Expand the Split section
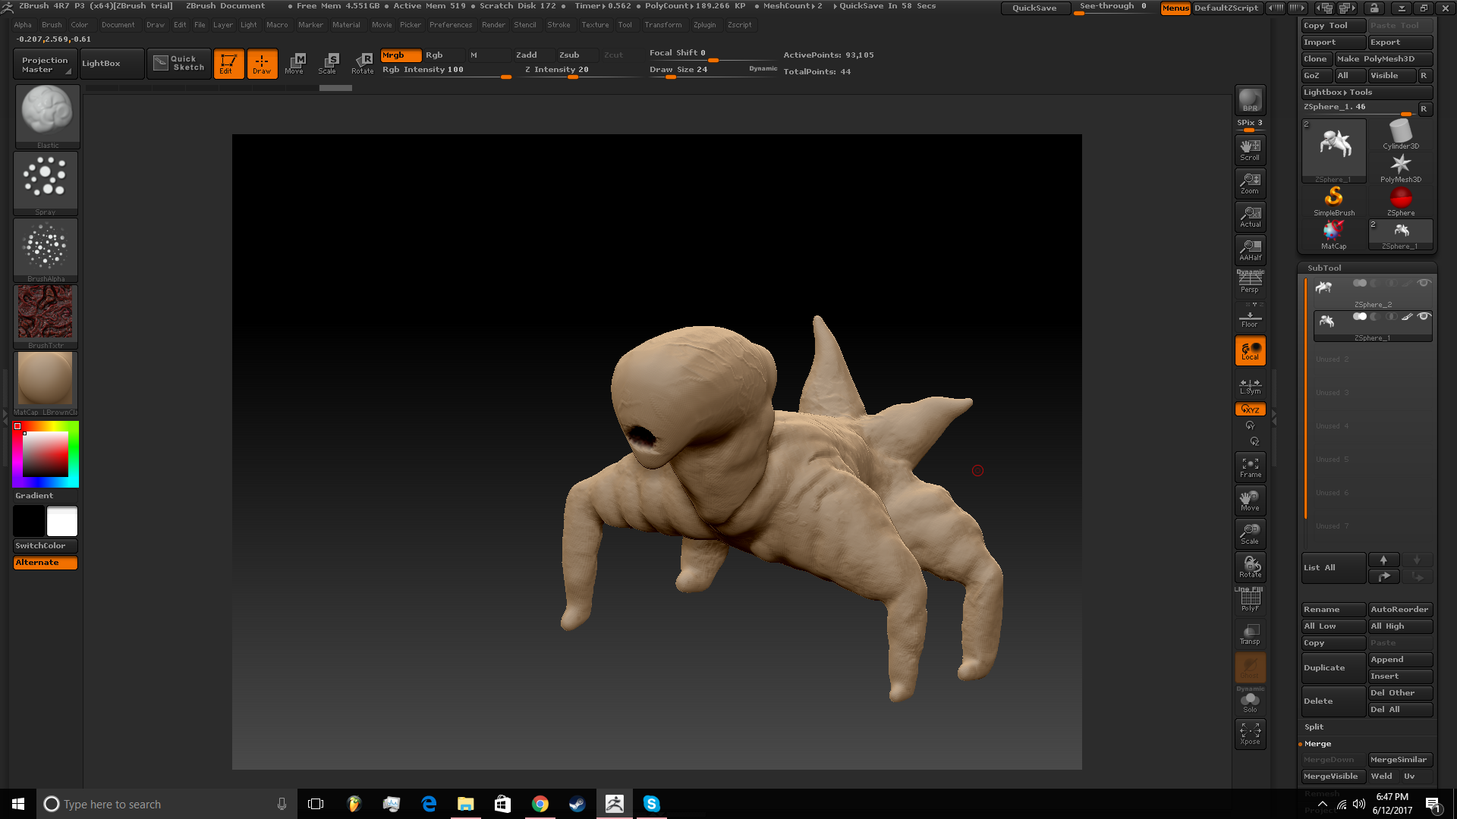 pyautogui.click(x=1314, y=726)
